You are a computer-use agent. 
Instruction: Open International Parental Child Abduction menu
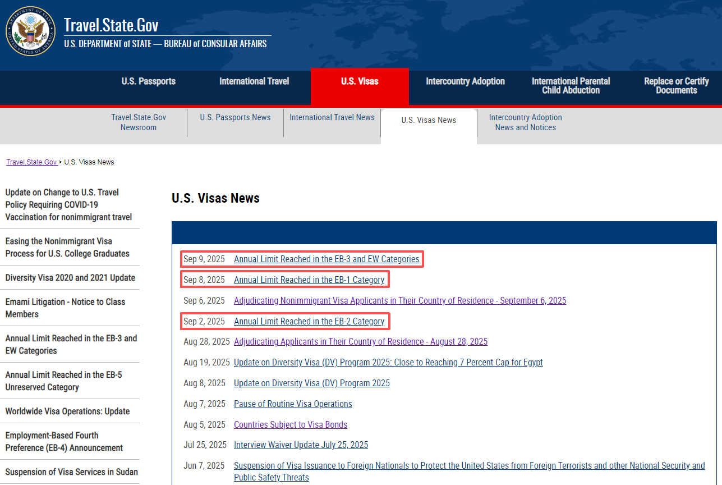pos(571,86)
